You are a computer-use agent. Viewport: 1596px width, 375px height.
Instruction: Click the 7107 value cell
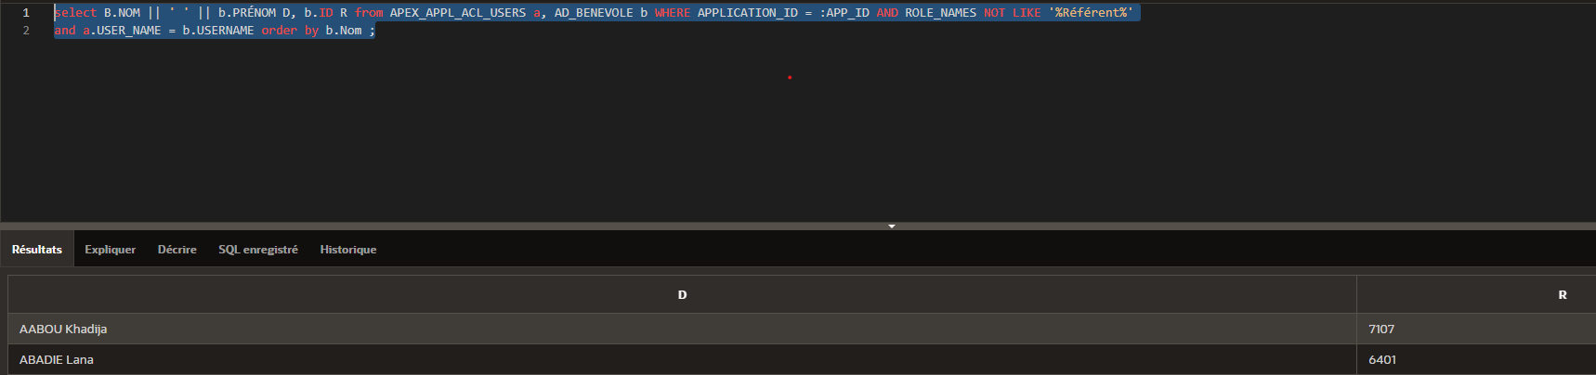(1381, 330)
